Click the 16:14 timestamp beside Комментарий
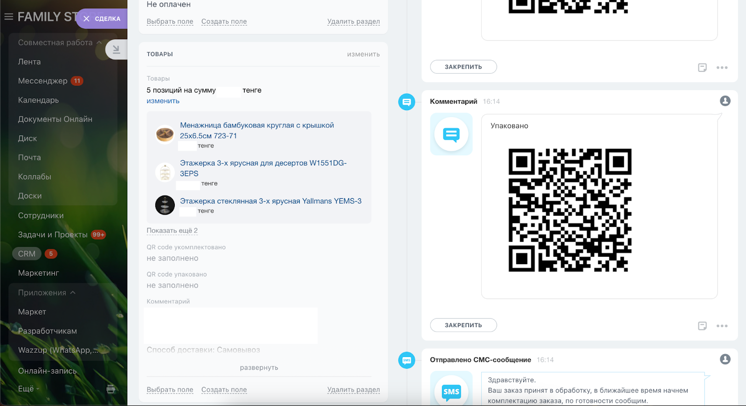The width and height of the screenshot is (746, 406). (491, 101)
